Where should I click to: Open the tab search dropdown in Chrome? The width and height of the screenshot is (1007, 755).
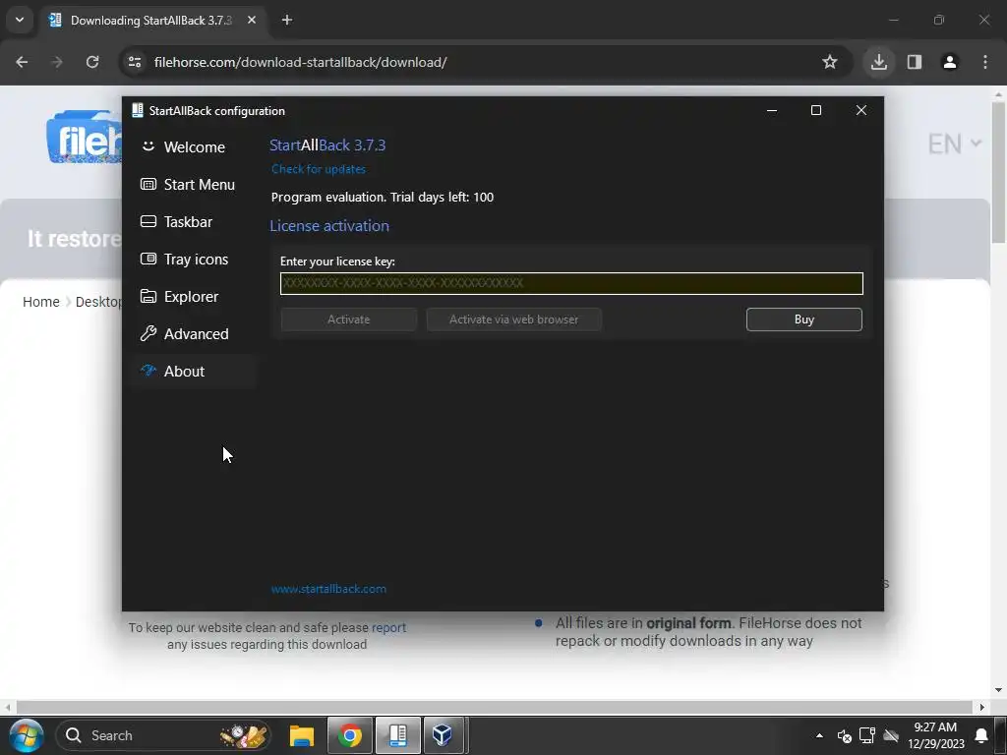20,20
